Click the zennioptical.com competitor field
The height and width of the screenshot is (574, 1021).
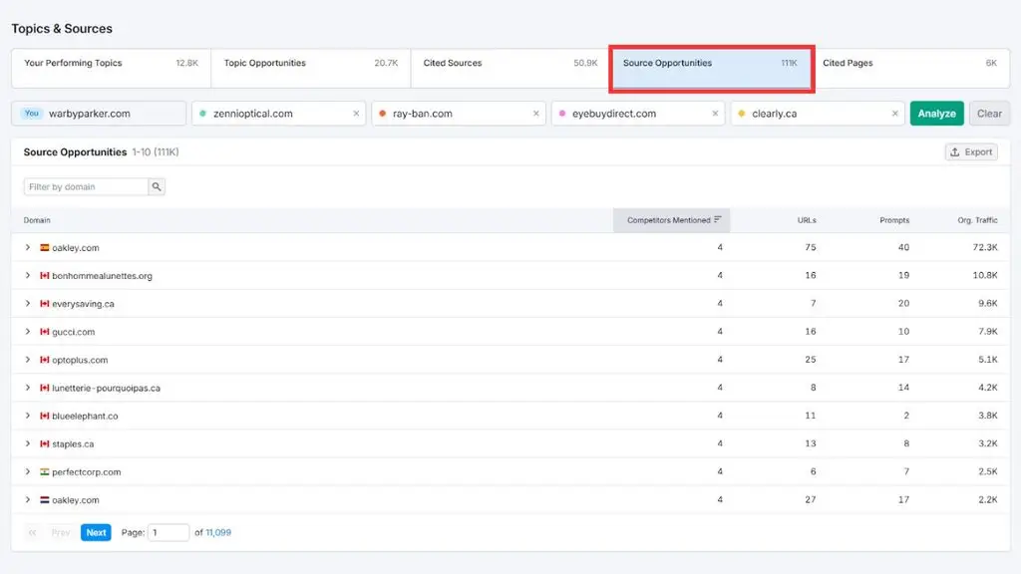[x=279, y=114]
